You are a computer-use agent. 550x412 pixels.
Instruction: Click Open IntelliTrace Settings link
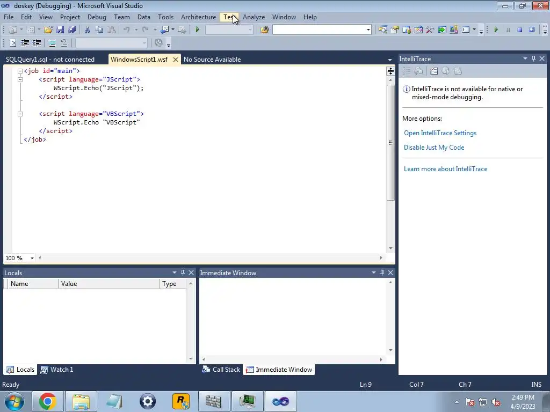tap(440, 133)
